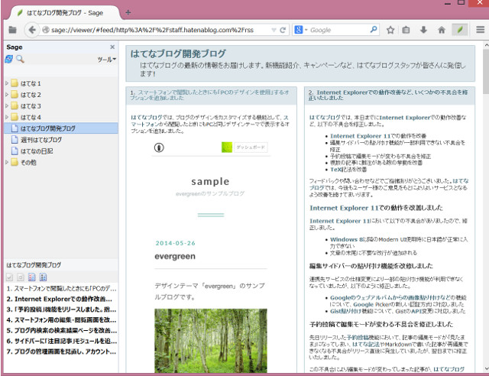Screen dimensions: 489x376
Task: Open feed item 5 ブログ内検索
Action: (x=61, y=330)
